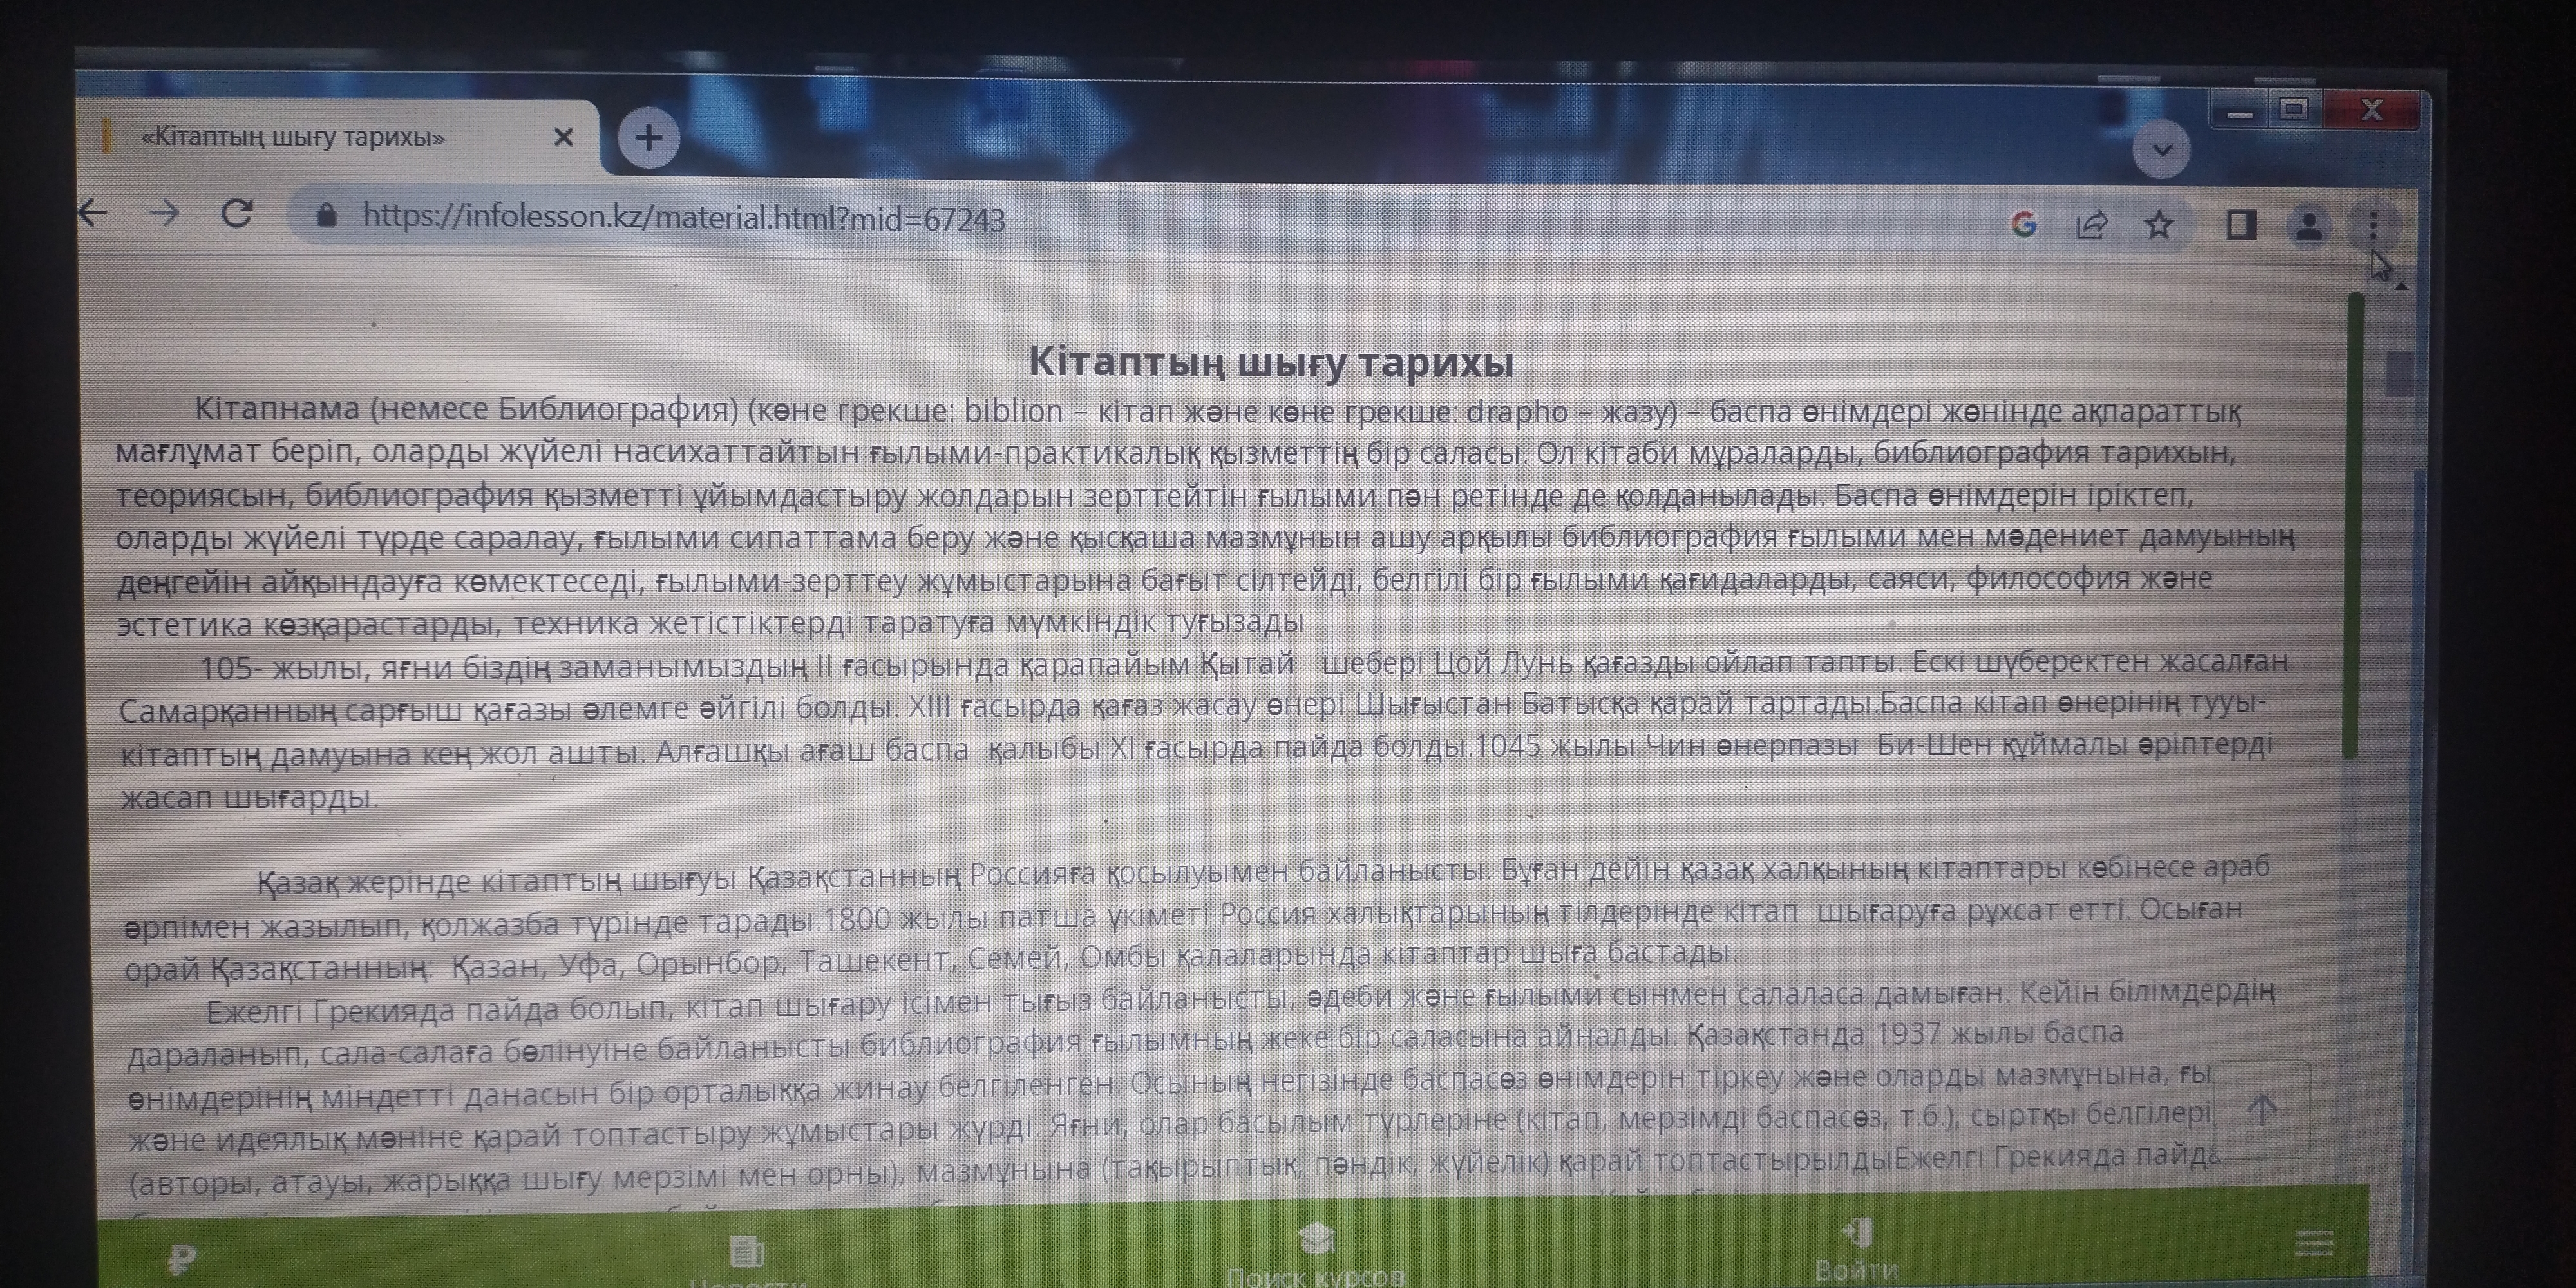Click the text Қазақ жерінде кітаптың шығуы
The width and height of the screenshot is (2576, 1288).
coord(497,880)
